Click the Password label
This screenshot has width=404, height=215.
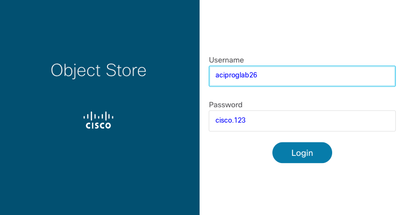pos(226,105)
